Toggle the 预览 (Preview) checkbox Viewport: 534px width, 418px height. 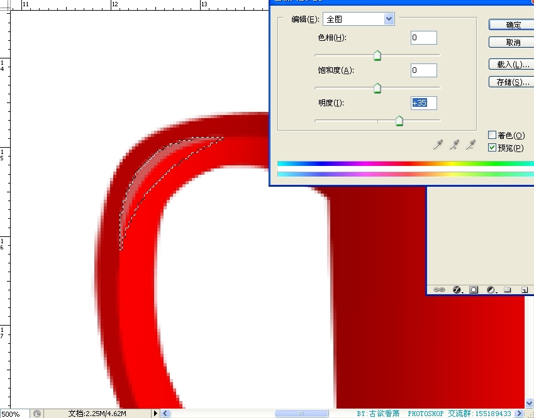492,148
